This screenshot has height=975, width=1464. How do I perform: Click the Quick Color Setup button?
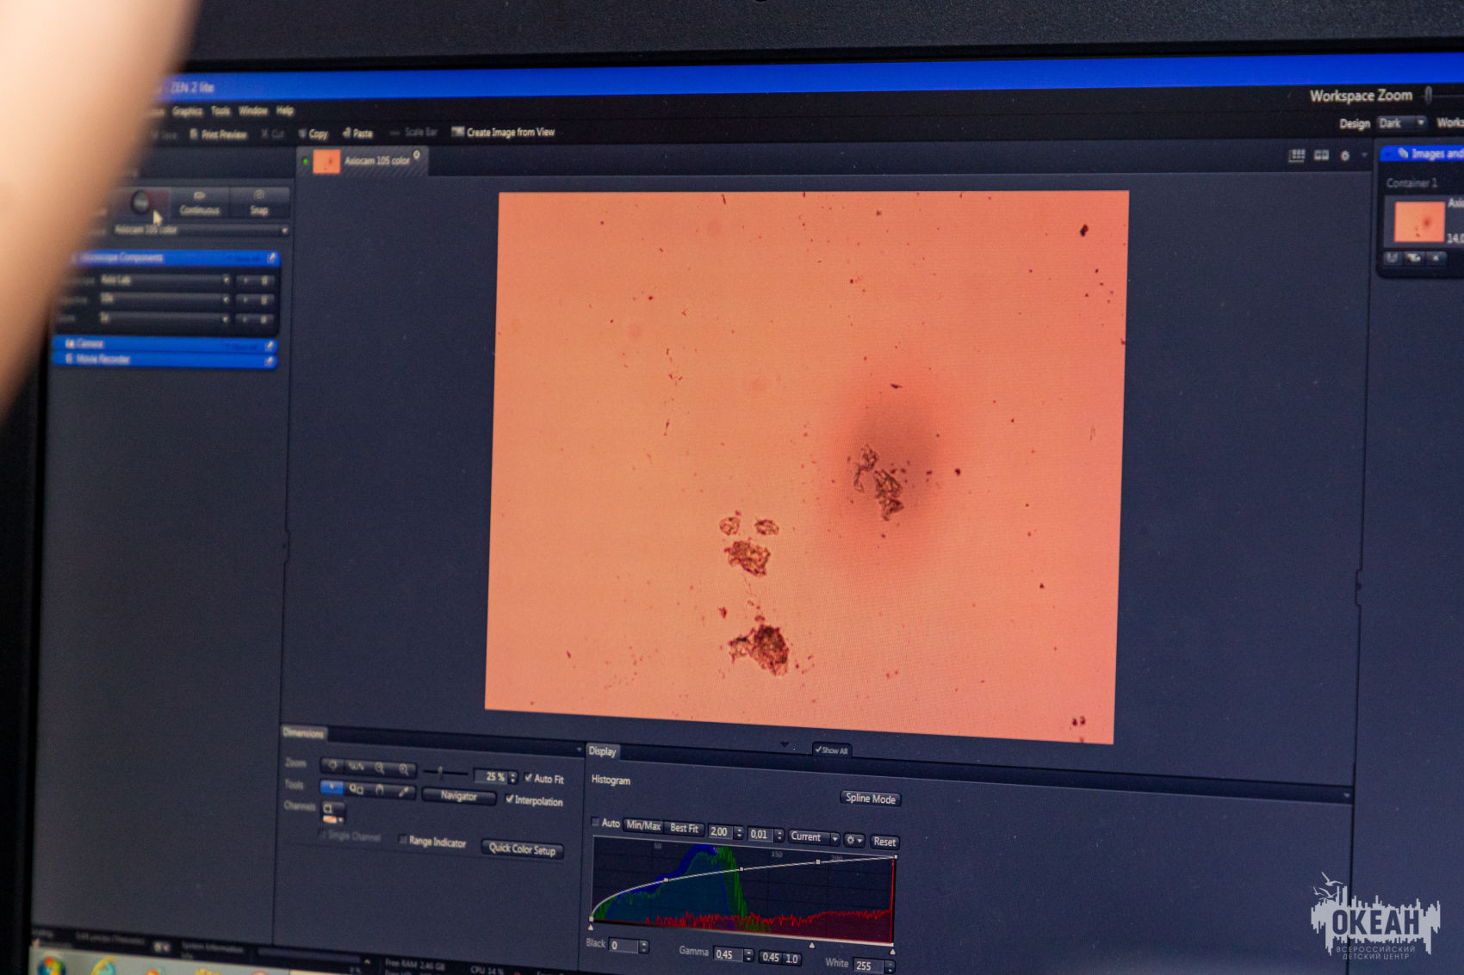pyautogui.click(x=522, y=848)
